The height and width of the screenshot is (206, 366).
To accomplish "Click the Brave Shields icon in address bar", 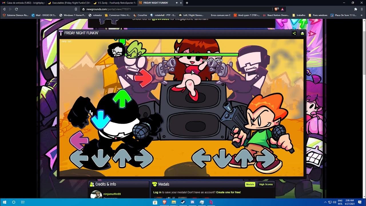I will coord(277,9).
